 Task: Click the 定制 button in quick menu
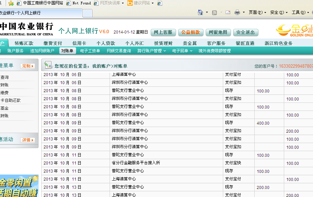pos(28,66)
